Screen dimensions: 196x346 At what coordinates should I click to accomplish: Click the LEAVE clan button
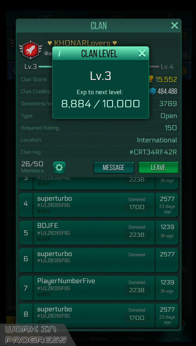click(x=158, y=168)
